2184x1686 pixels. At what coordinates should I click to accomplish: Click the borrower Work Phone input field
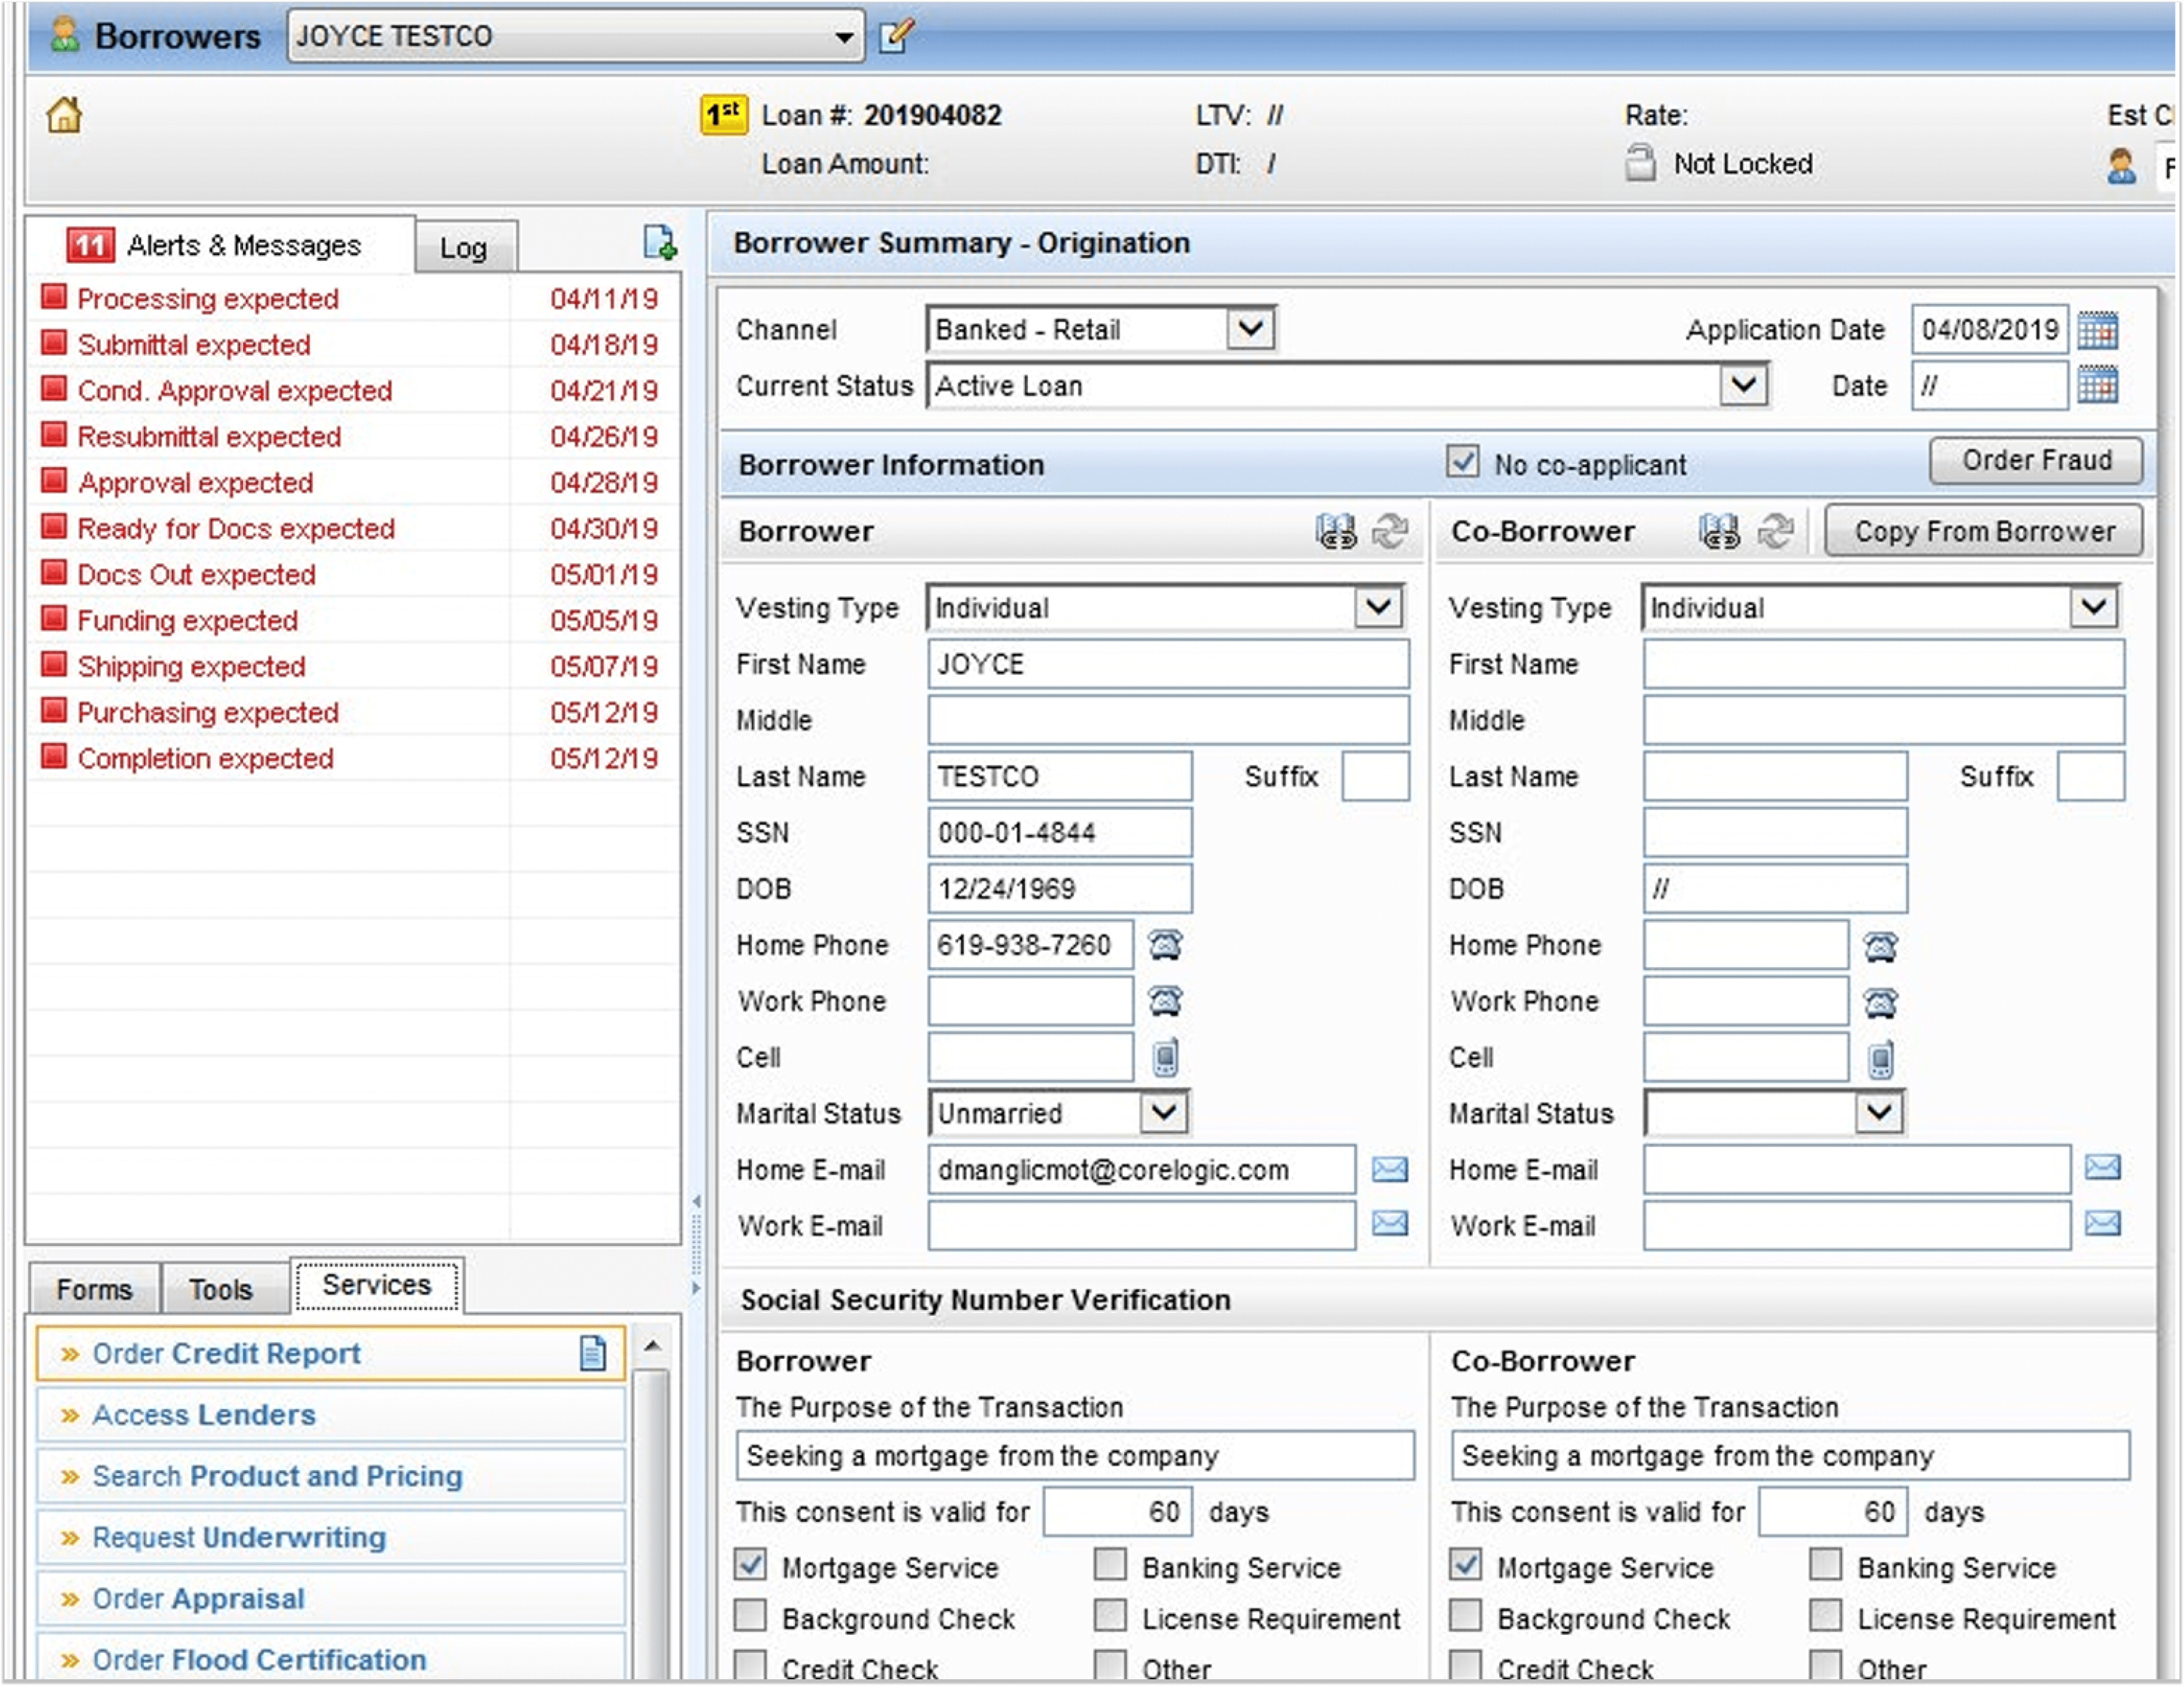coord(1030,1001)
